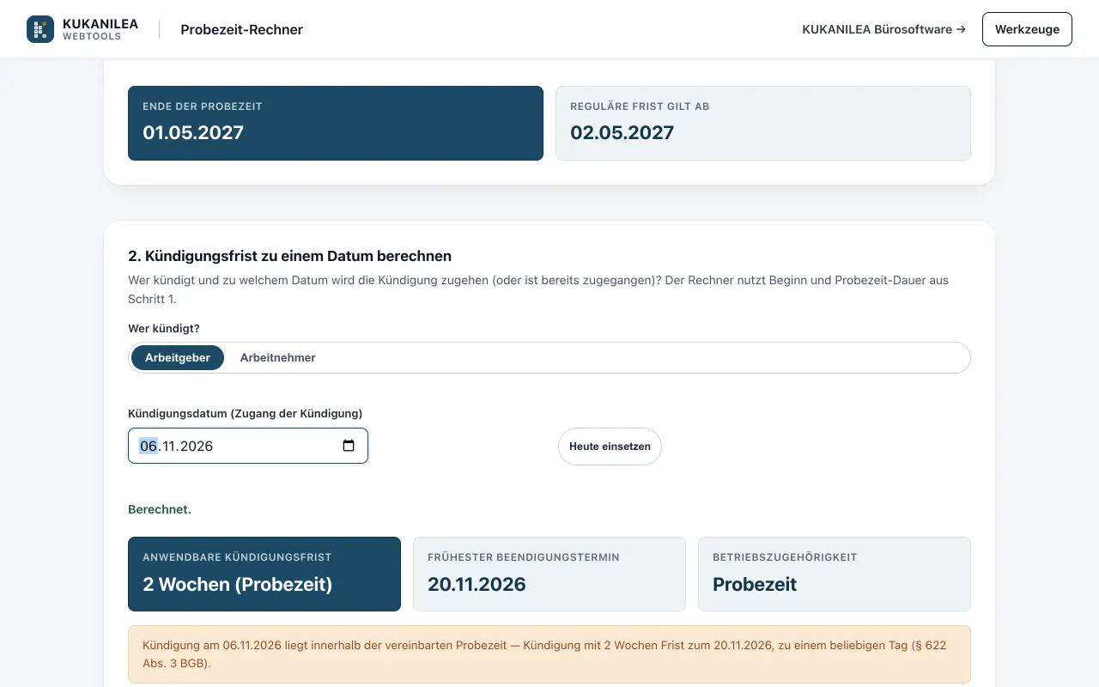Click the Probezeit-Rechner page title
Screen dimensions: 1099x687
[241, 29]
